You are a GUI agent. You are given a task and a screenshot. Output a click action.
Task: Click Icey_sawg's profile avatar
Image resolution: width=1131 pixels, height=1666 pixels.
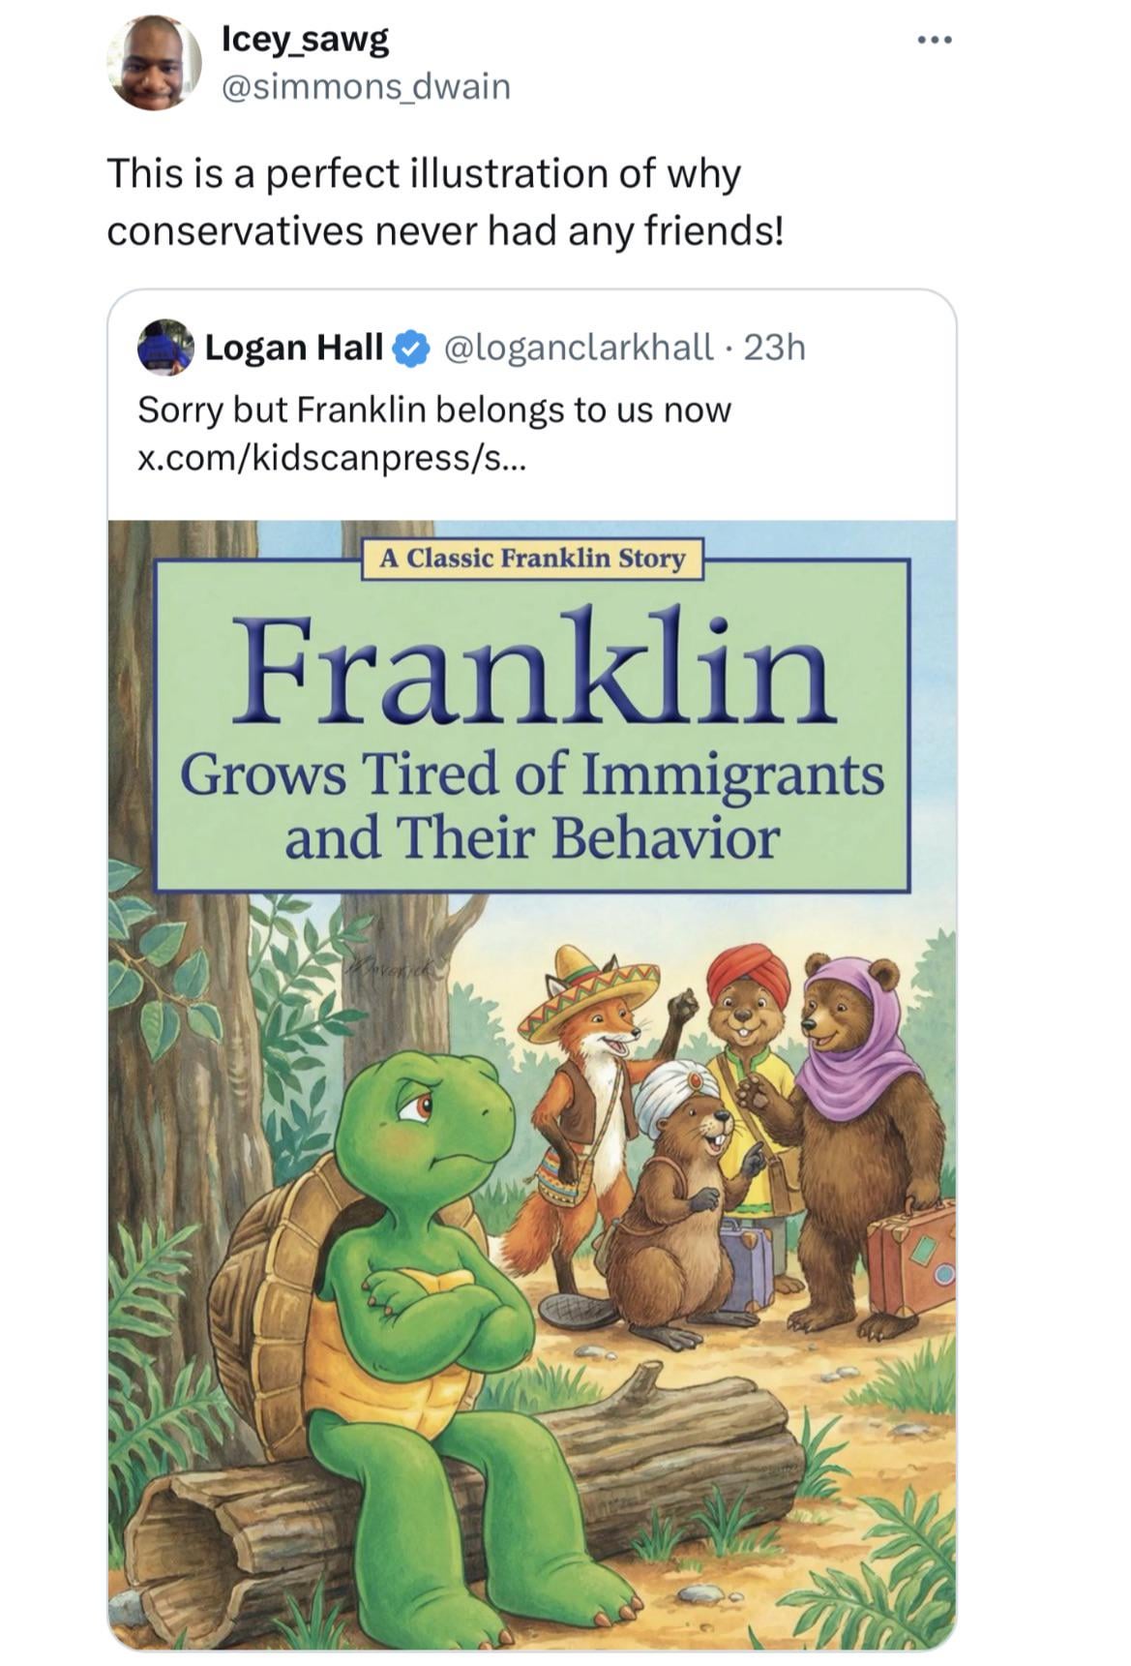click(x=153, y=64)
